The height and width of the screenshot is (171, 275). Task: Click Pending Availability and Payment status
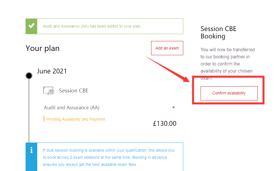pos(76,119)
